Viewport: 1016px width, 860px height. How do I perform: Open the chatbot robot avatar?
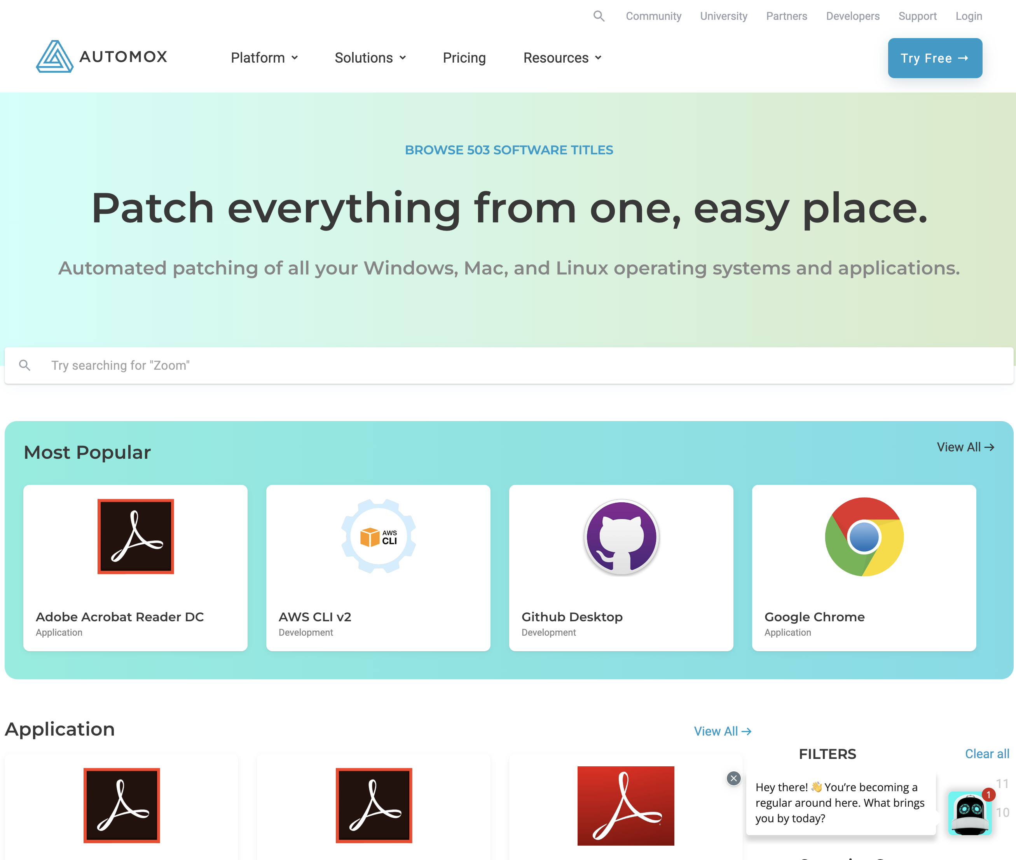[970, 813]
